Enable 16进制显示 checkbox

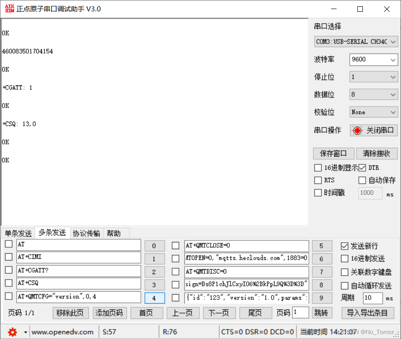[x=318, y=168]
